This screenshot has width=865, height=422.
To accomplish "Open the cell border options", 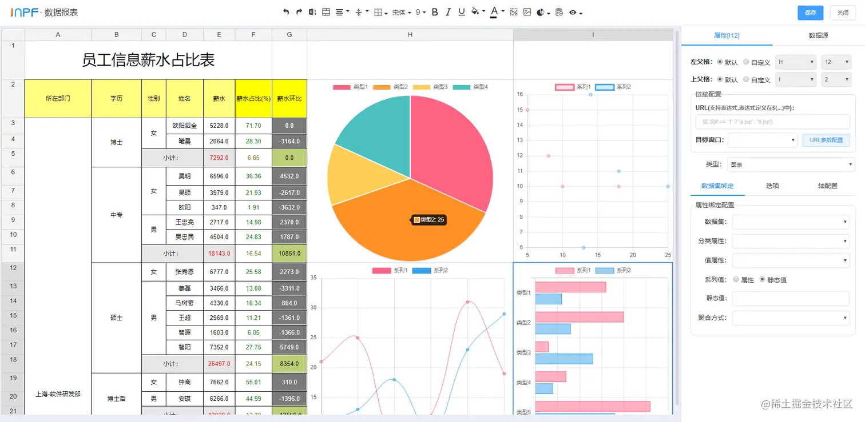I will tap(380, 12).
